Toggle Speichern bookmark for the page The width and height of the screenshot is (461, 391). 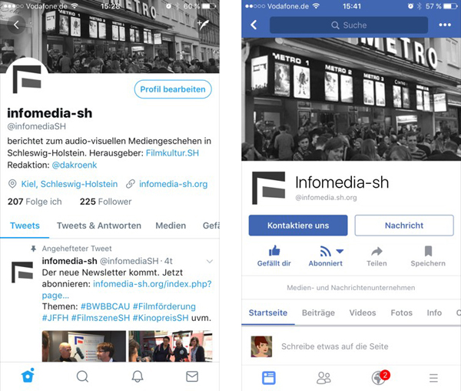[x=428, y=256]
